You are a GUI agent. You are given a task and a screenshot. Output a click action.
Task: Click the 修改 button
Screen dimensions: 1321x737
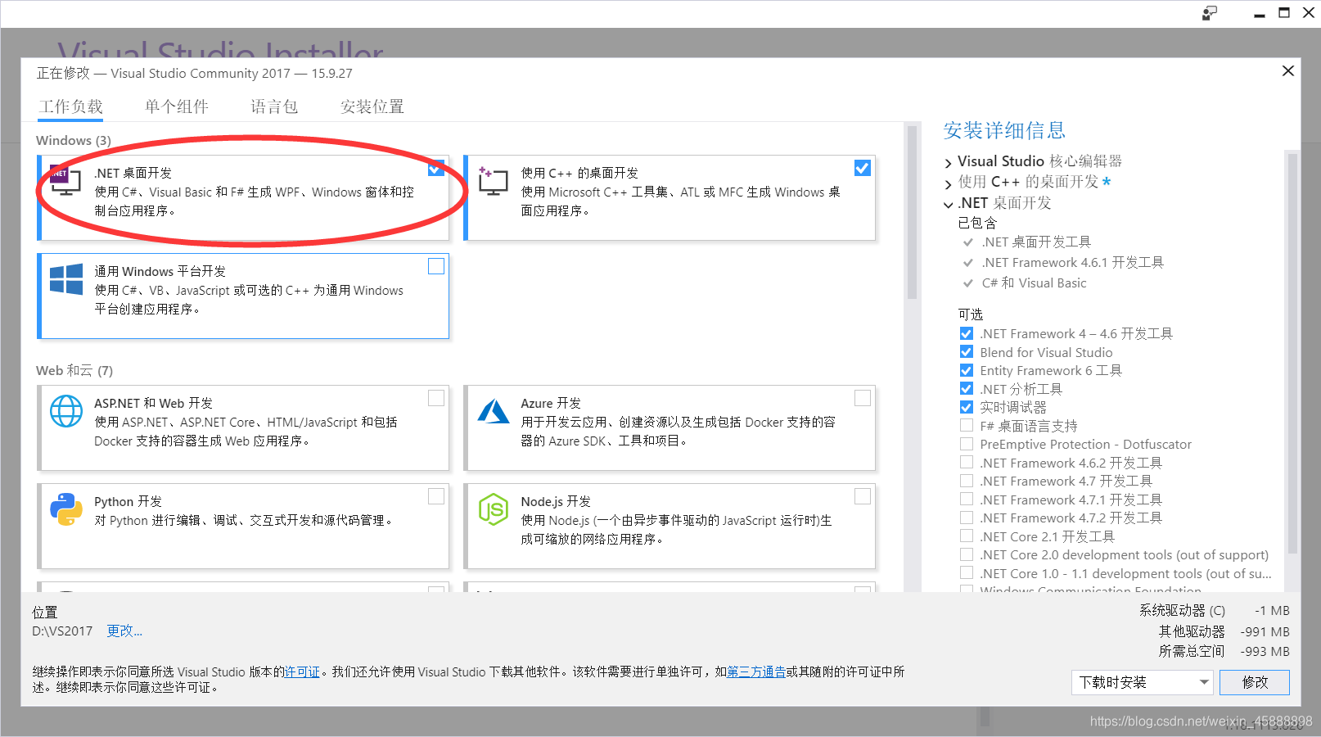(x=1255, y=682)
